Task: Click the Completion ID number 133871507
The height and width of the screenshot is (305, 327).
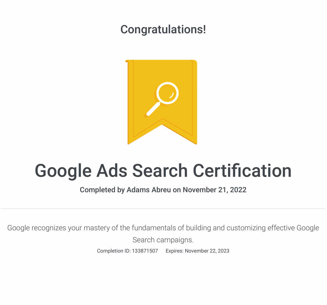Action: [x=145, y=251]
